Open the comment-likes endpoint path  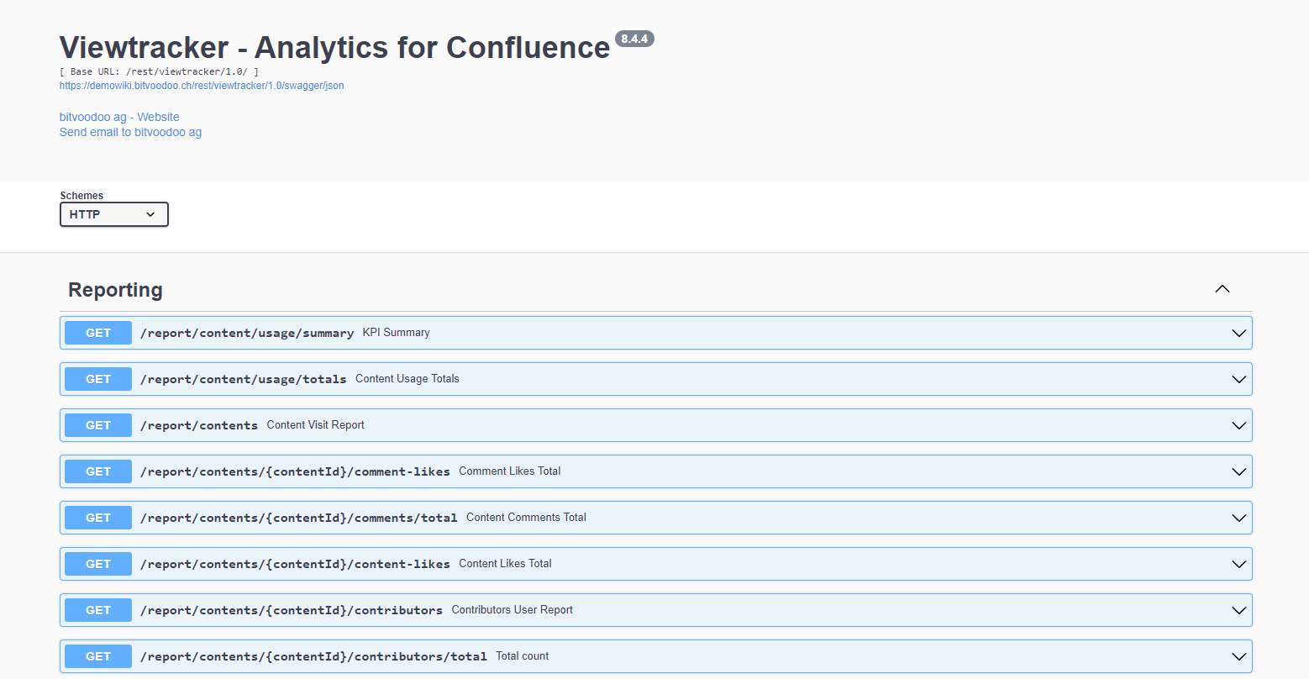295,472
